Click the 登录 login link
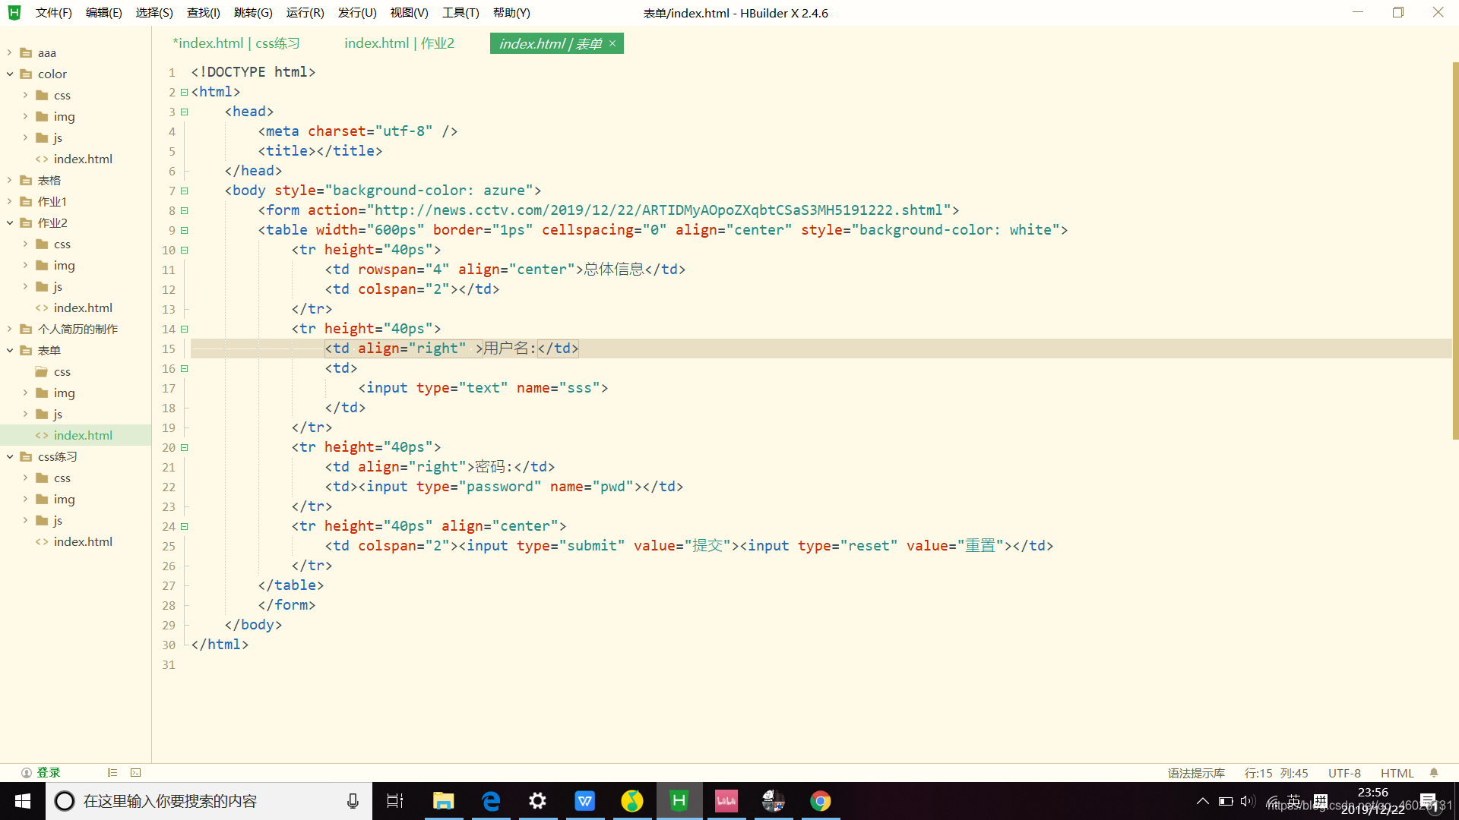Viewport: 1459px width, 820px height. tap(49, 773)
